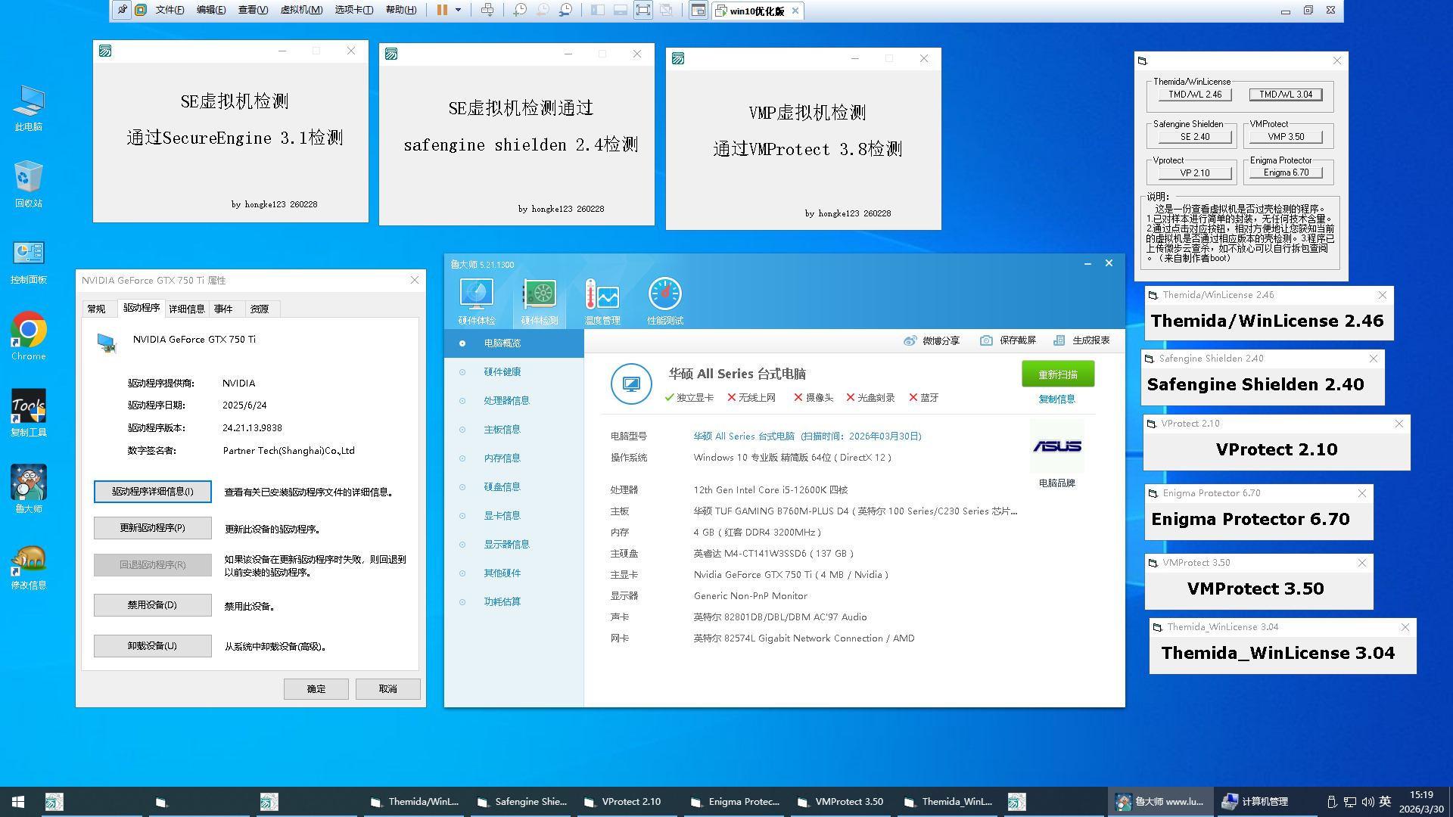
Task: Switch to the 详细信息 tab
Action: tap(186, 309)
